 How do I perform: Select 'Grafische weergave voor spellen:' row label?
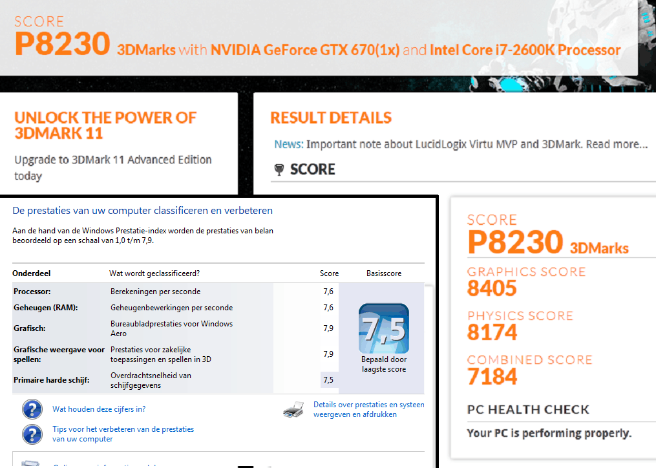click(x=59, y=355)
